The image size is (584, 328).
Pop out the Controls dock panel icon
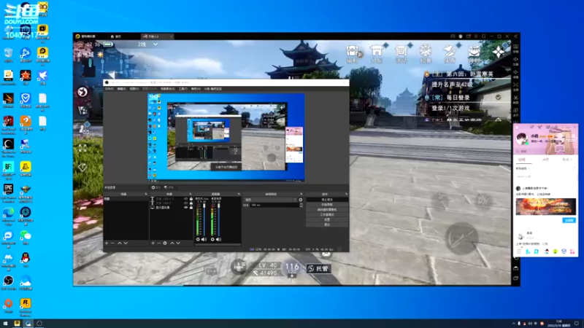pyautogui.click(x=346, y=194)
